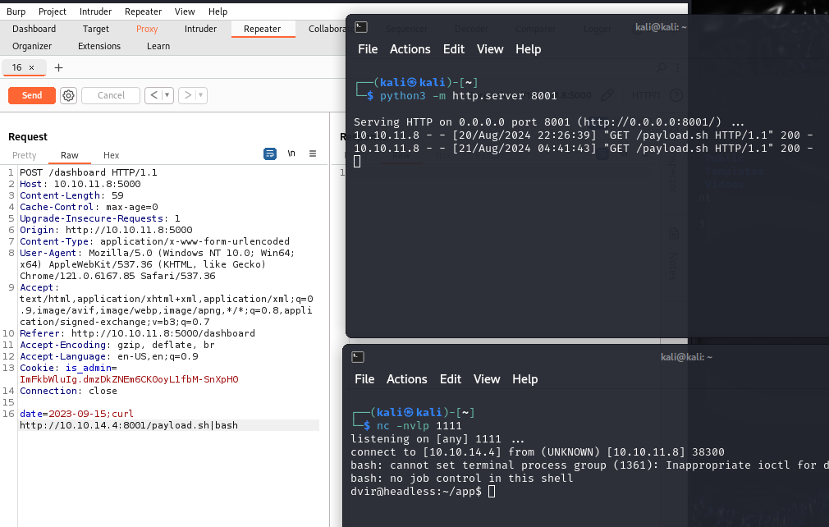
Task: Go forward to next request arrow
Action: [x=187, y=95]
